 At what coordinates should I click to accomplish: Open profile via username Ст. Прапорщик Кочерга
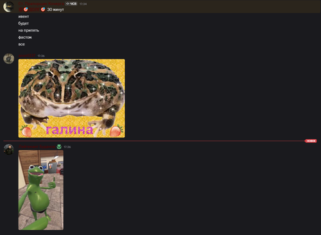coord(41,4)
